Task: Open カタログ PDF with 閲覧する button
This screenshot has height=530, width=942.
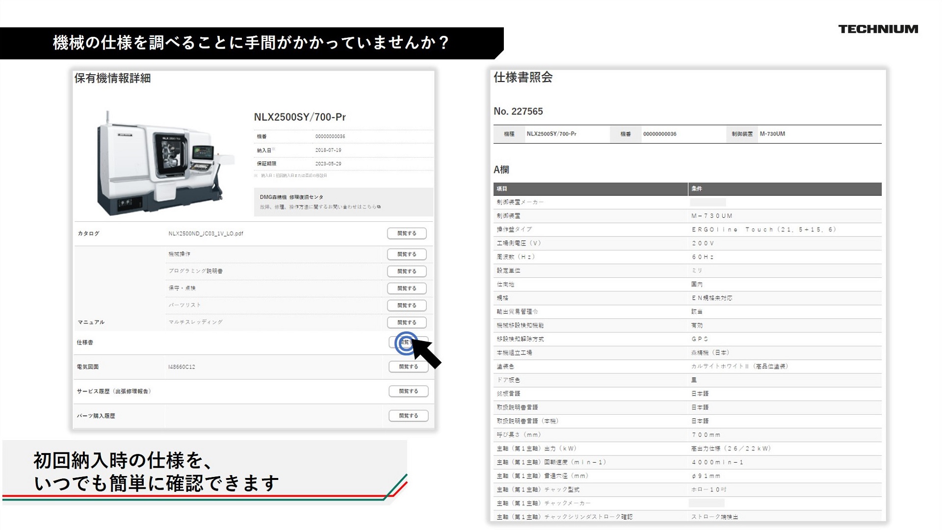Action: [406, 234]
